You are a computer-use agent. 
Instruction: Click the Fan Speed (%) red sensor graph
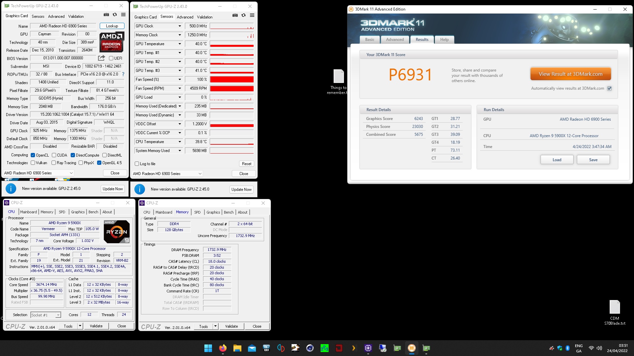pyautogui.click(x=232, y=79)
